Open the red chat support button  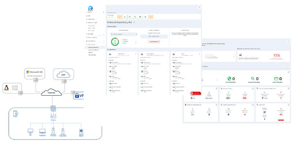click(196, 93)
